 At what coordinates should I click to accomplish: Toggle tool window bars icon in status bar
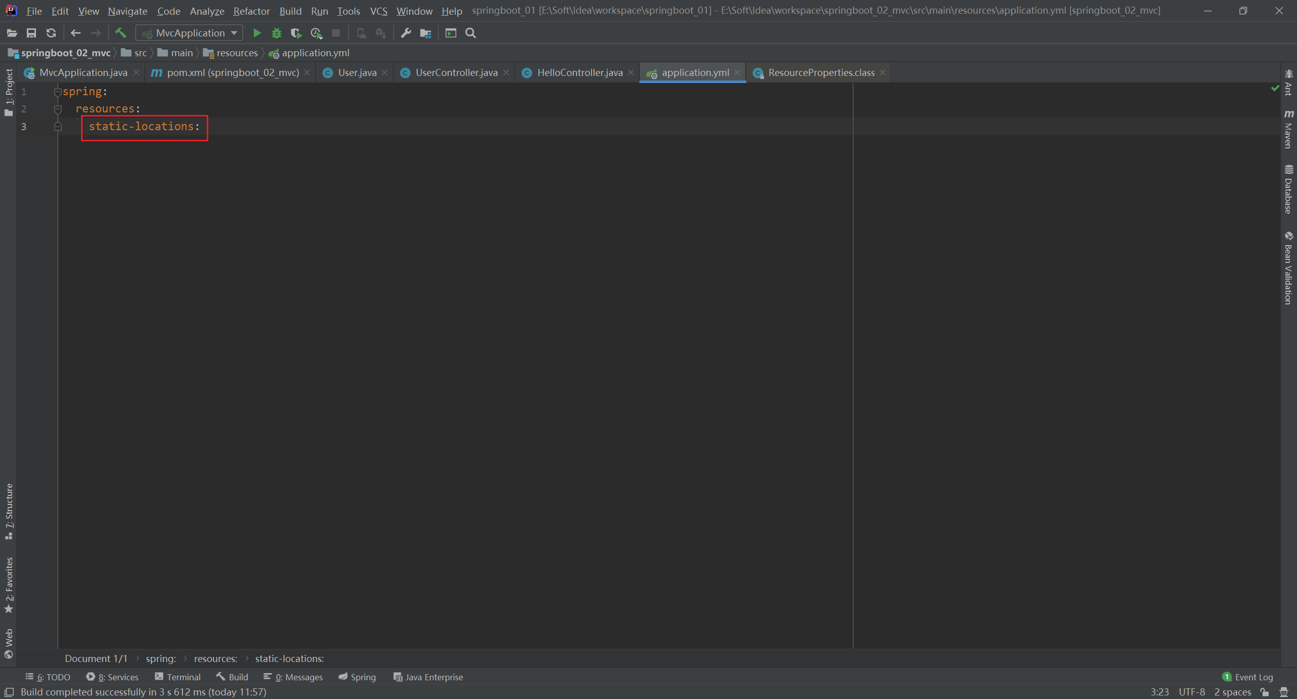coord(9,692)
